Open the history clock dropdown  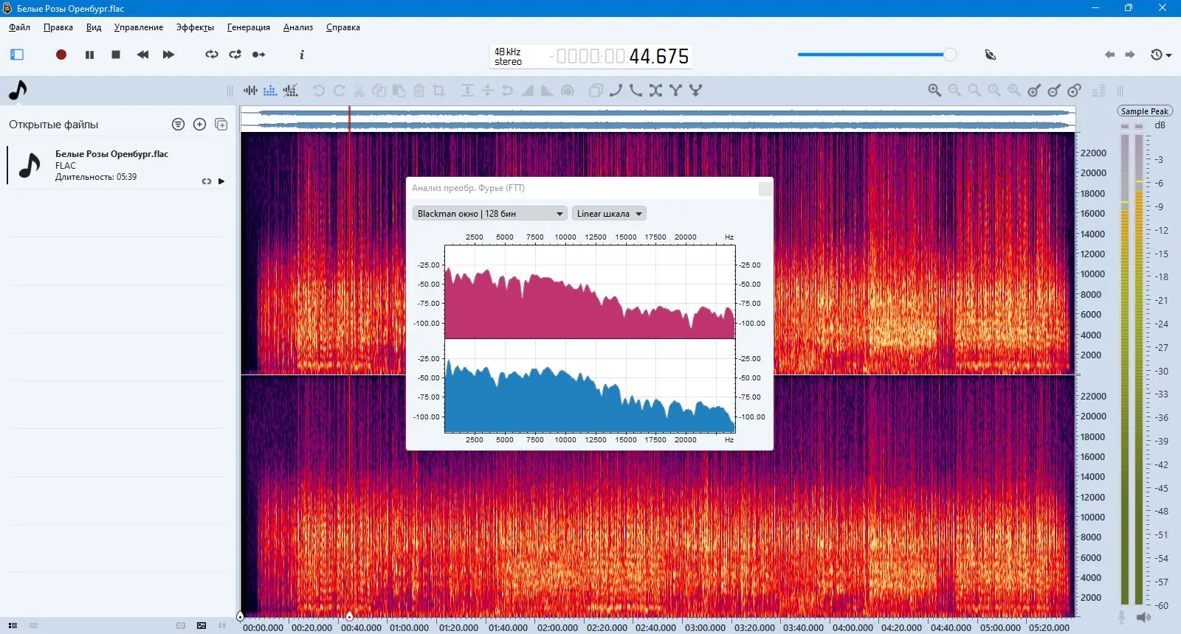click(1160, 55)
